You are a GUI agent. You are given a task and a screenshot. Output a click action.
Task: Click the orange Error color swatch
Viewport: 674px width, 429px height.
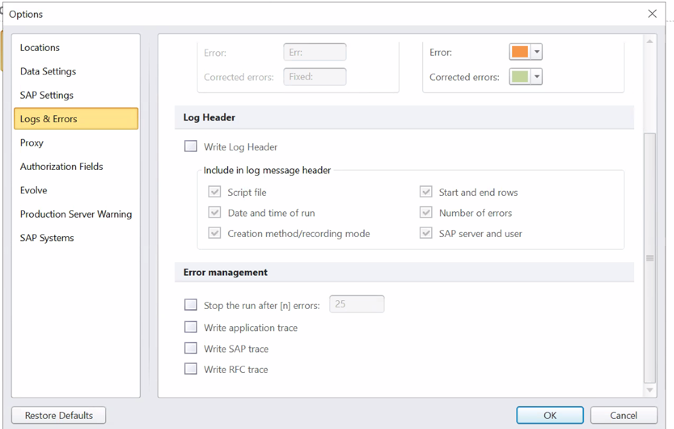pos(520,53)
